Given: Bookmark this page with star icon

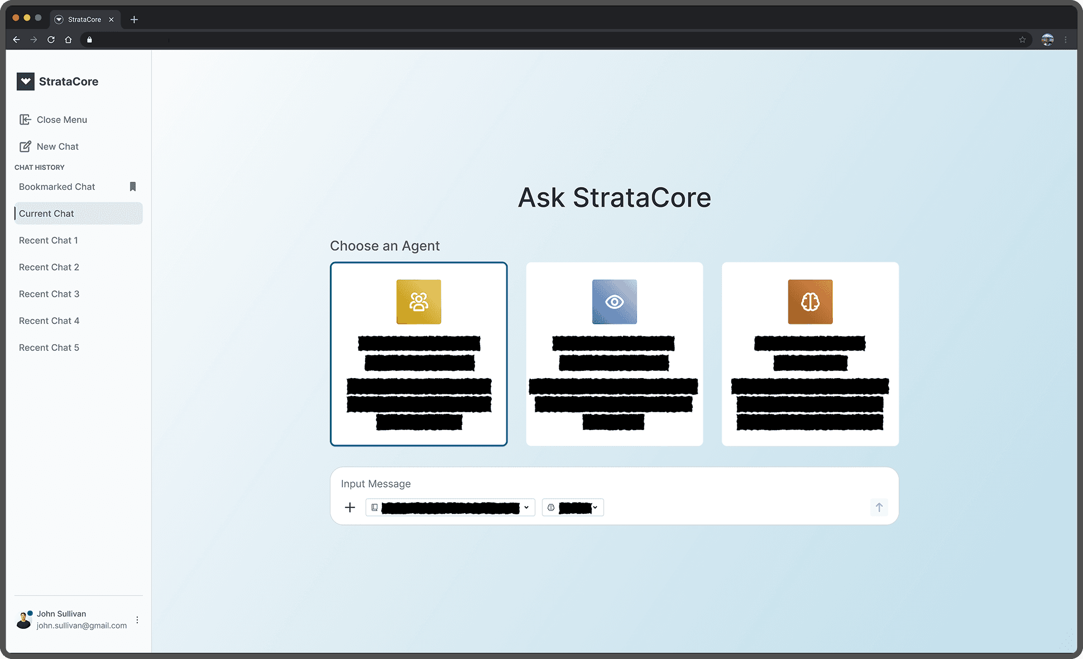Looking at the screenshot, I should pyautogui.click(x=1022, y=40).
